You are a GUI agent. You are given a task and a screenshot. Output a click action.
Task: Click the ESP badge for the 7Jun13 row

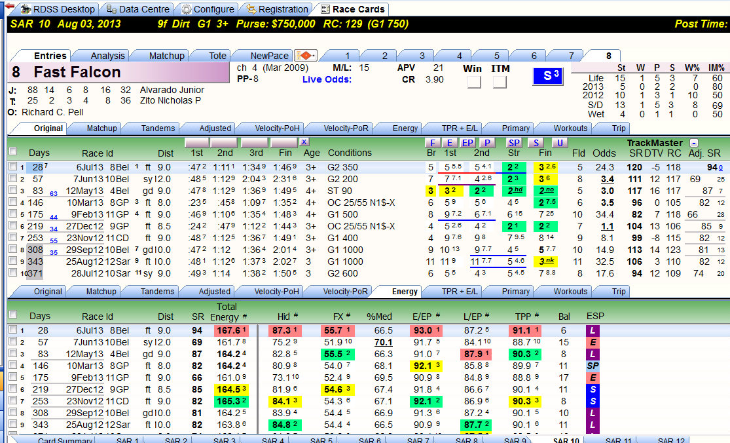[x=593, y=342]
